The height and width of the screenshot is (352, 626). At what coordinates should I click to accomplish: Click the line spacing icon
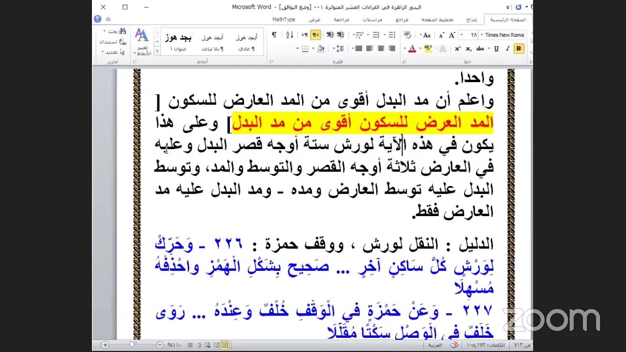click(339, 48)
